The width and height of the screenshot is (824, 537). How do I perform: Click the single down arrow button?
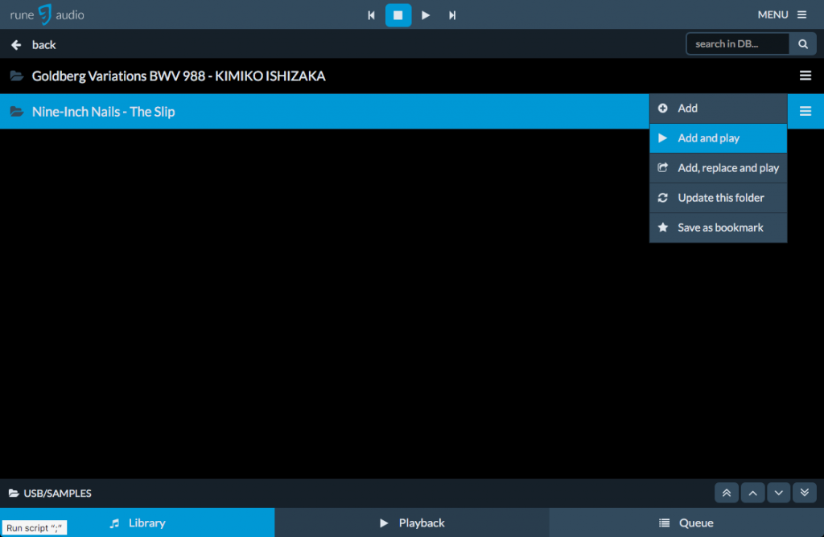pyautogui.click(x=778, y=492)
